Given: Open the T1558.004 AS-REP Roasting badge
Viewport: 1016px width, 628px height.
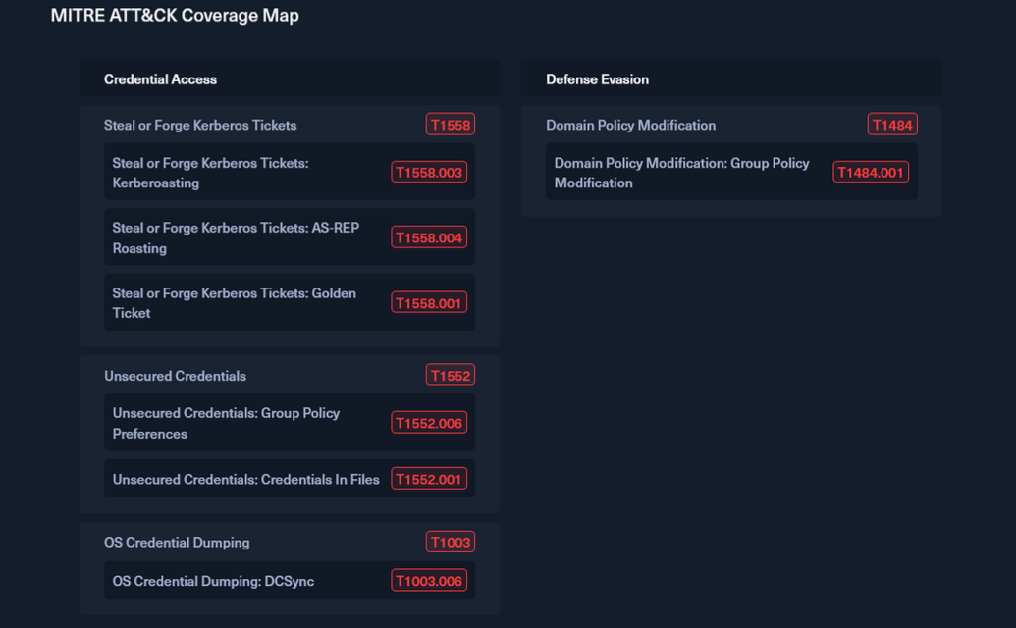Looking at the screenshot, I should coord(428,237).
